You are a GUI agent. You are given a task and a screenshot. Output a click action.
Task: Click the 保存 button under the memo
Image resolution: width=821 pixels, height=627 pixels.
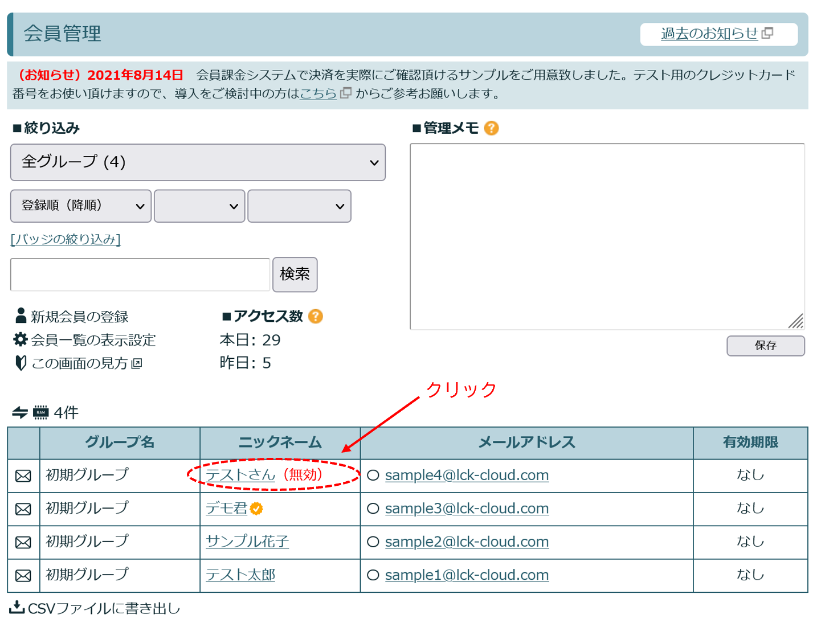(766, 346)
